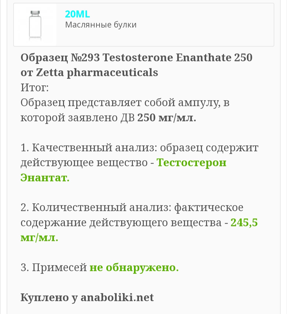Click the 'содержание действующего вещества' line
287x314 pixels.
point(121,222)
